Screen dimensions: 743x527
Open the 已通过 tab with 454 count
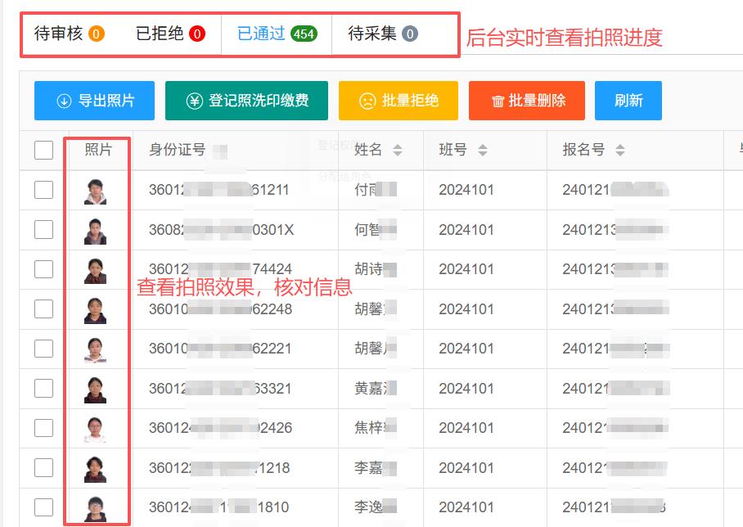pos(276,34)
